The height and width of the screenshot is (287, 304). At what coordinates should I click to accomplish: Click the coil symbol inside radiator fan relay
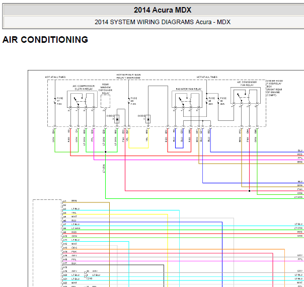[x=191, y=101]
